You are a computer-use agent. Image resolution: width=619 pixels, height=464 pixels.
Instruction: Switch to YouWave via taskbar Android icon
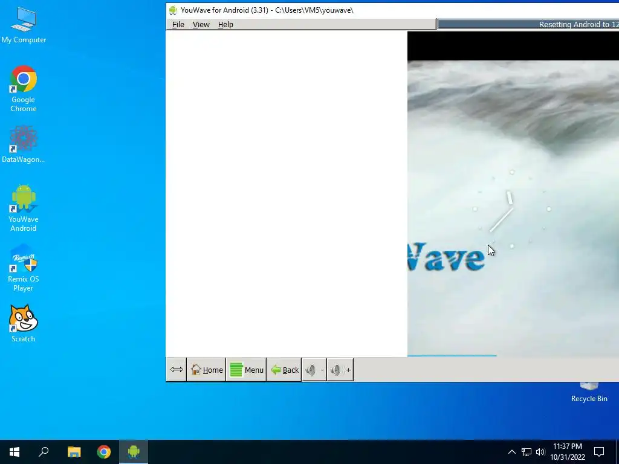[x=134, y=452]
